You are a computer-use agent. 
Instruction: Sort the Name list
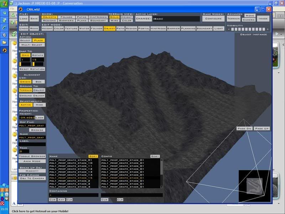(93, 156)
